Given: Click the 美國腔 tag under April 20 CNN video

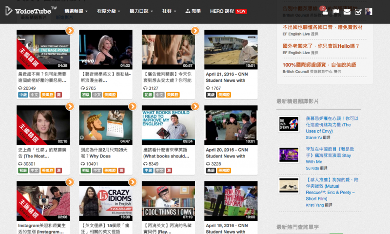Looking at the screenshot, I should coord(224,171).
